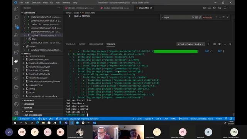Image resolution: width=247 pixels, height=139 pixels.
Task: Select the mcr.microsoft.com/mssql/server image
Action: point(42,81)
